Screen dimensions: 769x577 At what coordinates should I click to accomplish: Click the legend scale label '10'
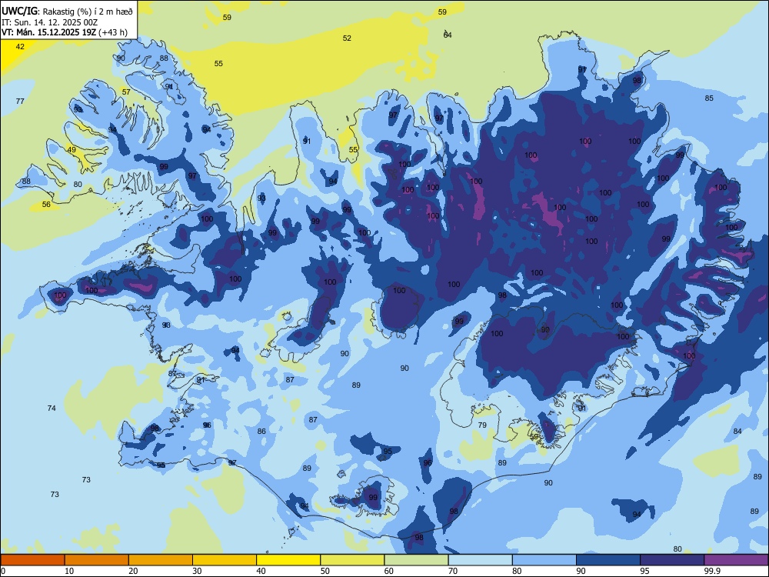[69, 571]
